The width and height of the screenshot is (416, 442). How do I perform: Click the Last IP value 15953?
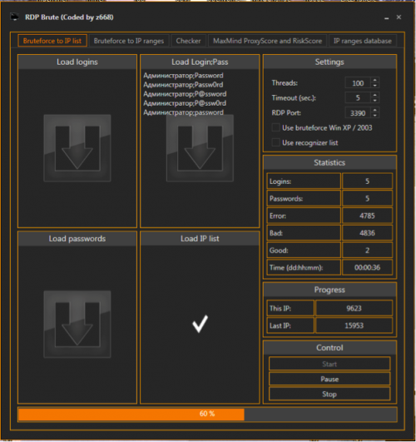[354, 325]
